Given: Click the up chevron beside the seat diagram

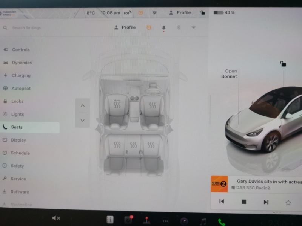Looking at the screenshot, I should (82, 105).
